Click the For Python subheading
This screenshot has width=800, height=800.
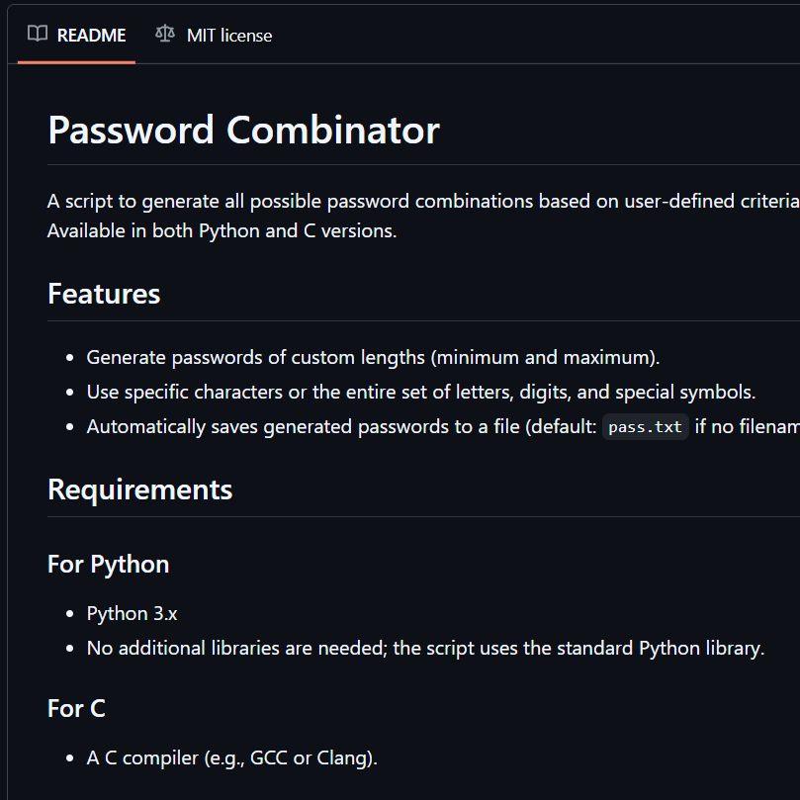coord(108,565)
